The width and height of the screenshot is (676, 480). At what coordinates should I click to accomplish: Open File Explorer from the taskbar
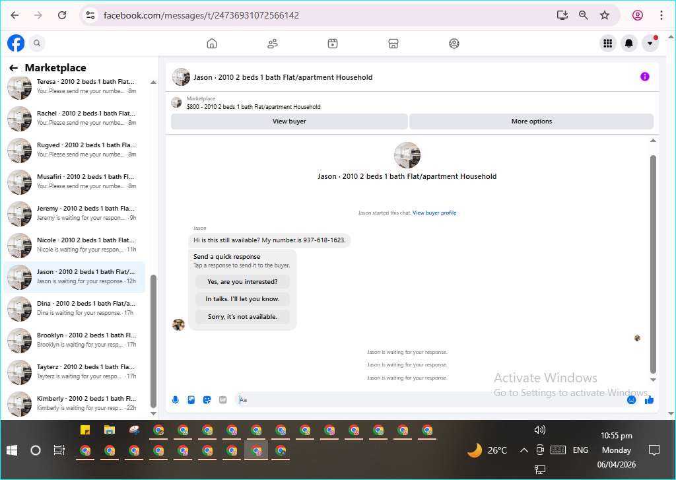pos(110,430)
